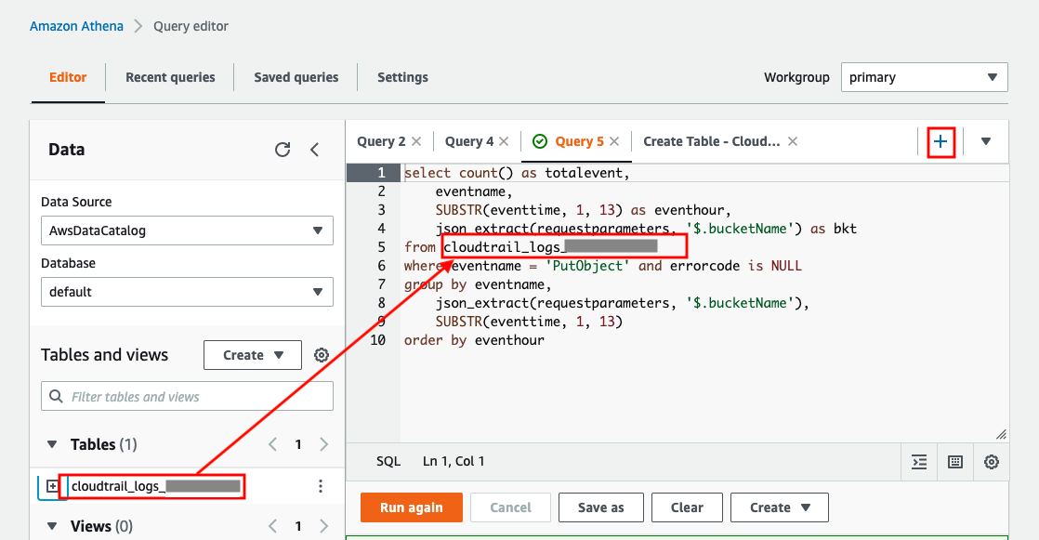
Task: Open Tables and views settings gear
Action: coord(322,355)
